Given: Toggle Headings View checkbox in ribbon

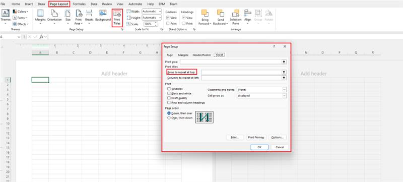Looking at the screenshot, I should [183, 18].
